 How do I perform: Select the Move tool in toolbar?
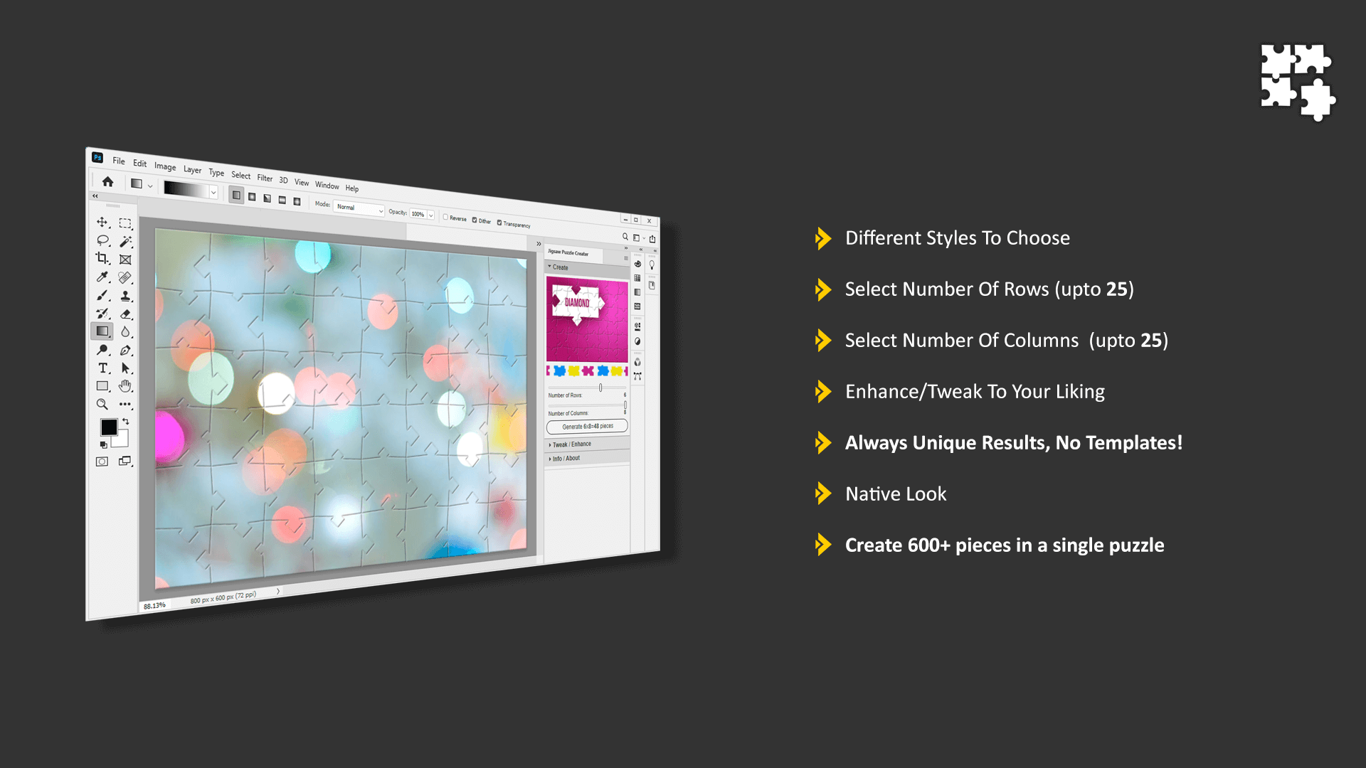click(x=103, y=223)
